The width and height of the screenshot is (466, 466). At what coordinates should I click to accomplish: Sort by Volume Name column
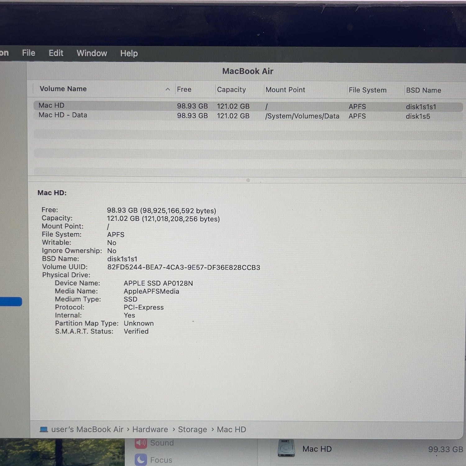tap(63, 89)
